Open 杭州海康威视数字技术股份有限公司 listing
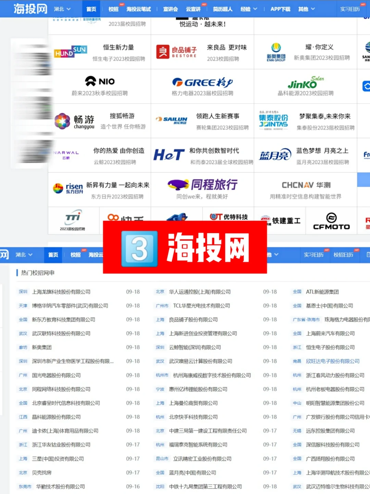 (212, 376)
